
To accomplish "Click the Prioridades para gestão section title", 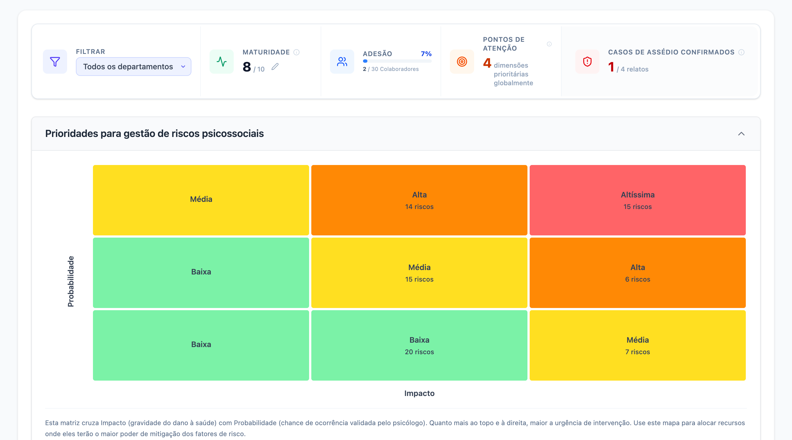I will pos(154,134).
